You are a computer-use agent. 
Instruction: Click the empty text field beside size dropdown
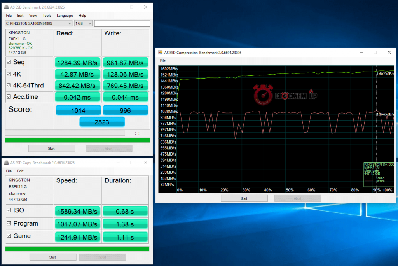coord(122,24)
